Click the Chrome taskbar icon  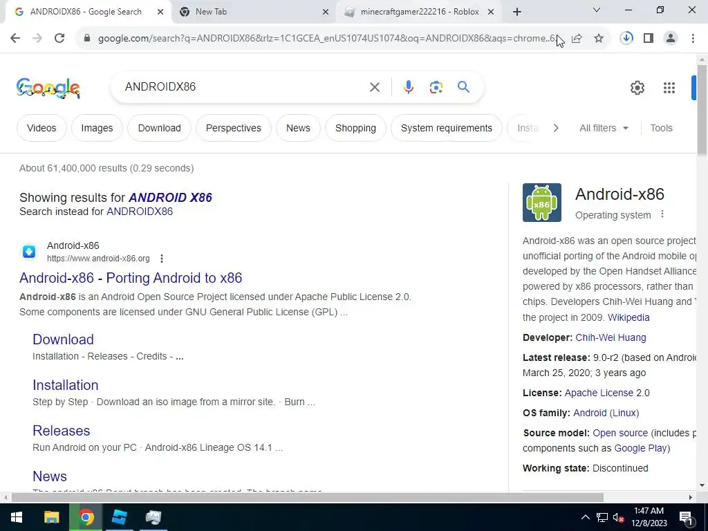click(86, 517)
